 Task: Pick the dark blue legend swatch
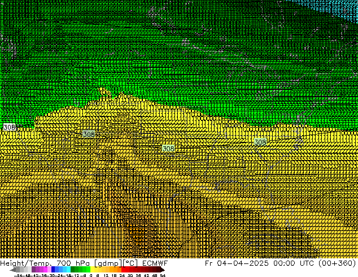(x=53, y=269)
